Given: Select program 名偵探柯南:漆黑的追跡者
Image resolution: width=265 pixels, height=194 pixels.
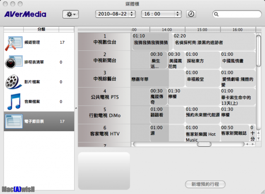Looking at the screenshot, I should tap(214, 42).
